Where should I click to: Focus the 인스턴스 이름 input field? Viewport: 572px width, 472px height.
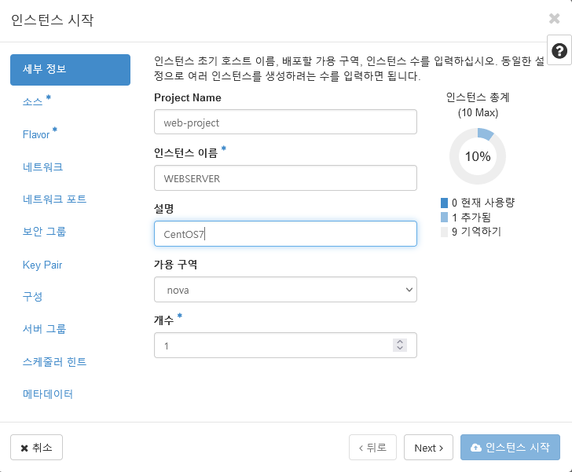tap(285, 178)
